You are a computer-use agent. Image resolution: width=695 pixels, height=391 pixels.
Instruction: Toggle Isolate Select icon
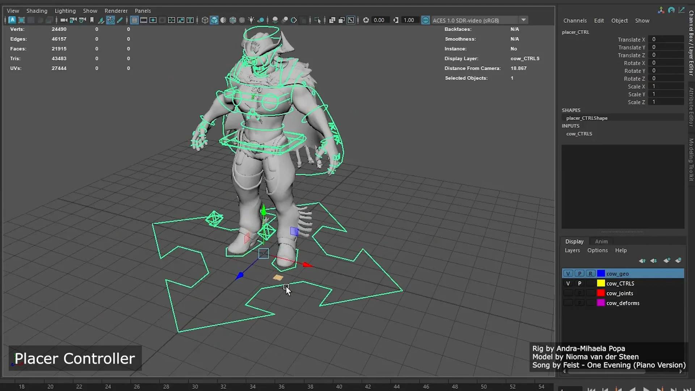pos(317,20)
